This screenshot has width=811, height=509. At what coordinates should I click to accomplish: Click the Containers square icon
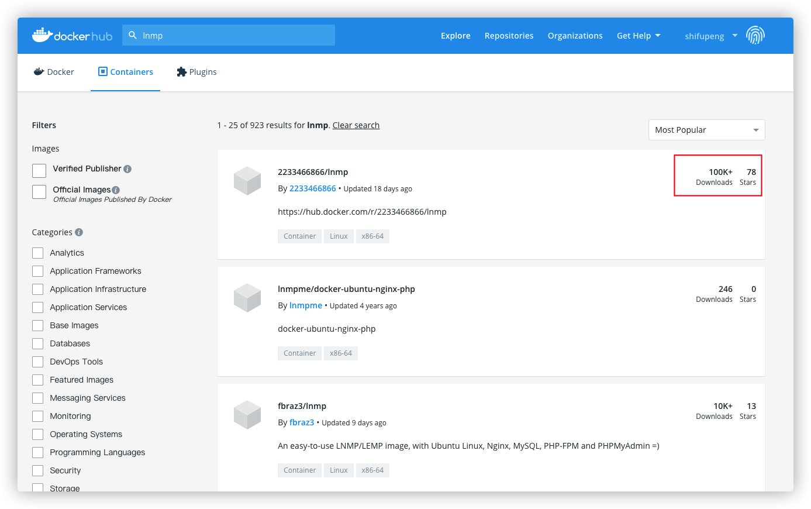[103, 71]
